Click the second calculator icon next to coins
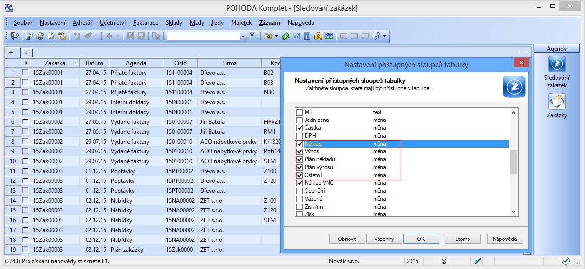The height and width of the screenshot is (269, 585). tap(307, 36)
